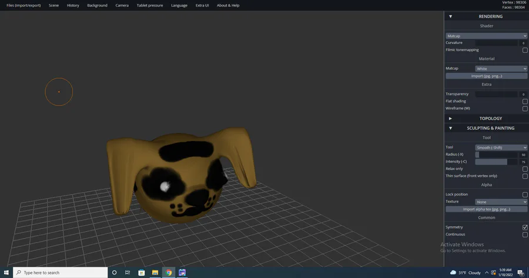The height and width of the screenshot is (278, 529).
Task: Open the alpha Texture None dropdown
Action: 501,202
